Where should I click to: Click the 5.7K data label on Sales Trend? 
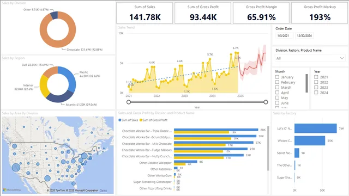click(x=210, y=54)
